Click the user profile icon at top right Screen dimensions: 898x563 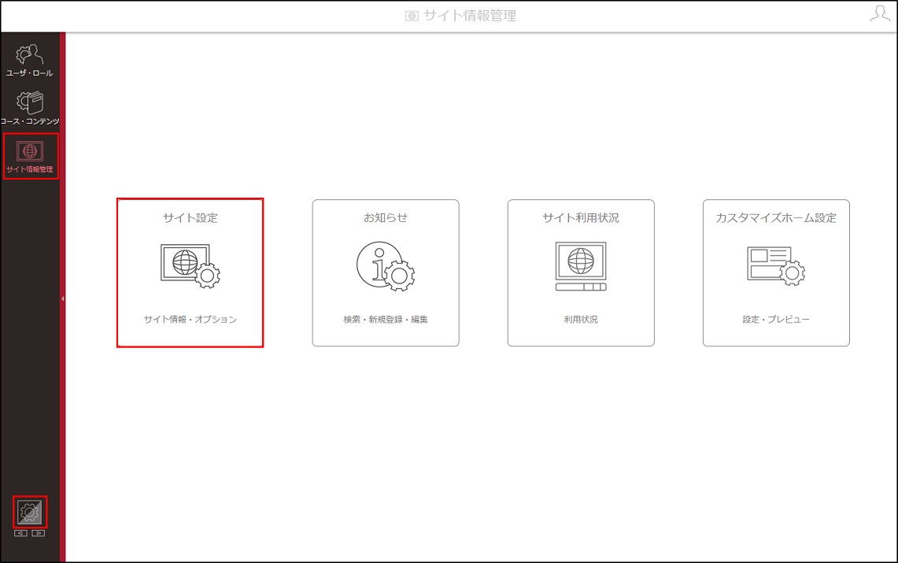click(880, 13)
